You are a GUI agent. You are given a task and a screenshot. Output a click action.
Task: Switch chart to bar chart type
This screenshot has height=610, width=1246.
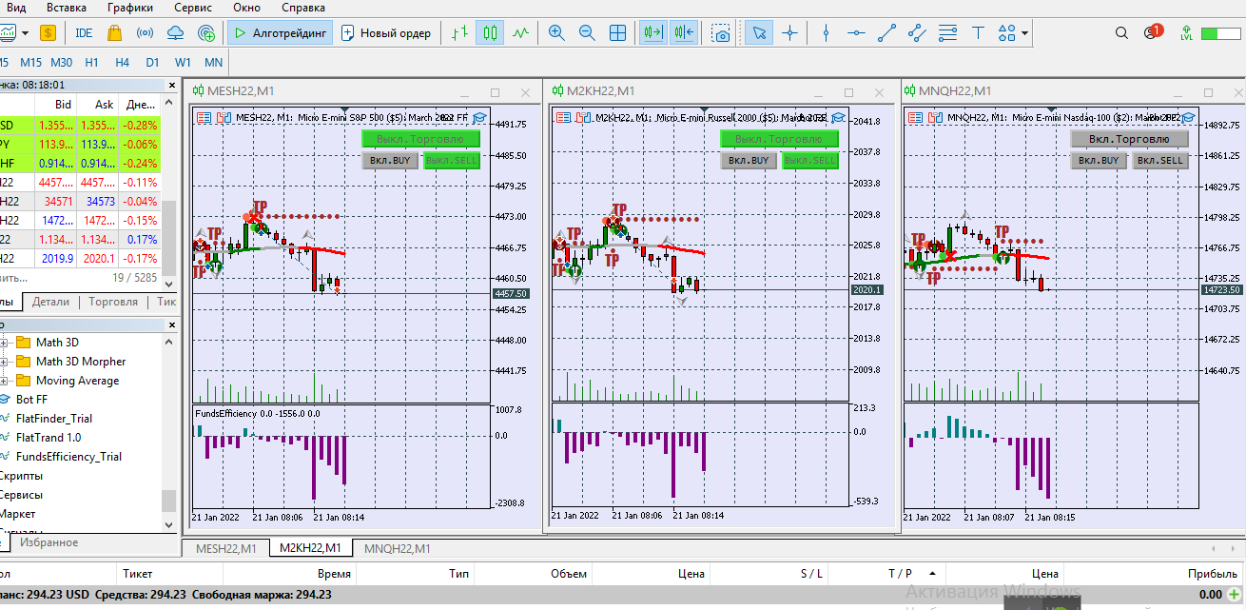(x=460, y=33)
